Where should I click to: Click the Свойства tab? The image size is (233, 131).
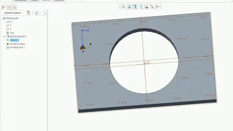tap(59, 1)
